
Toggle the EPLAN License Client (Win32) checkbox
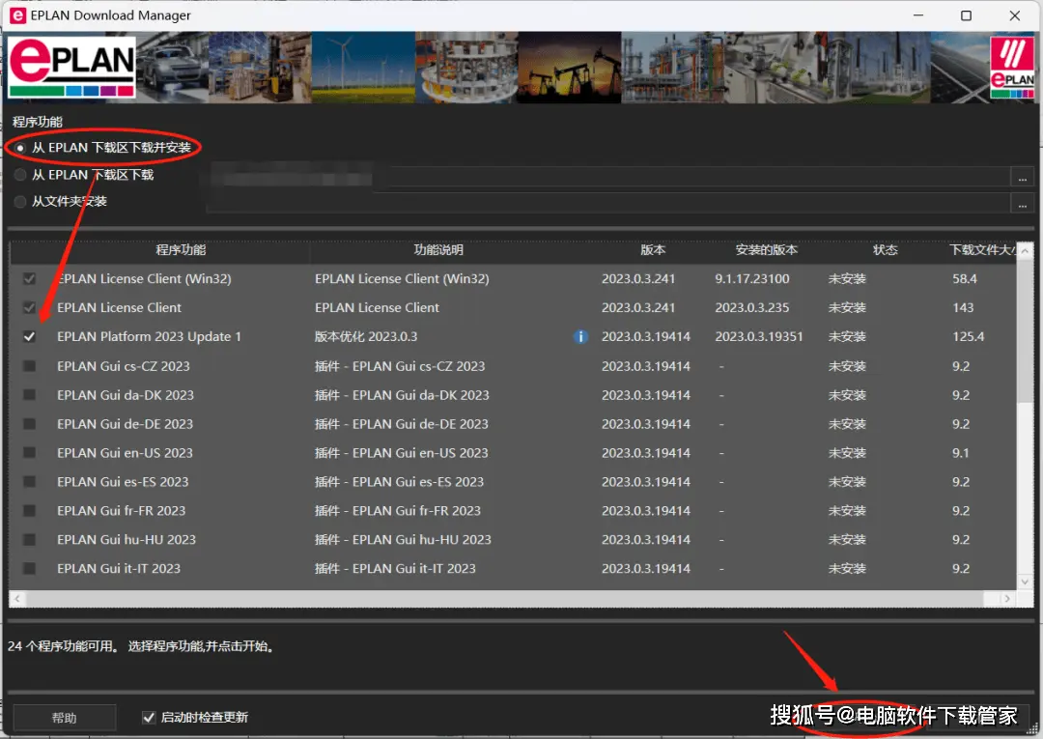[29, 279]
